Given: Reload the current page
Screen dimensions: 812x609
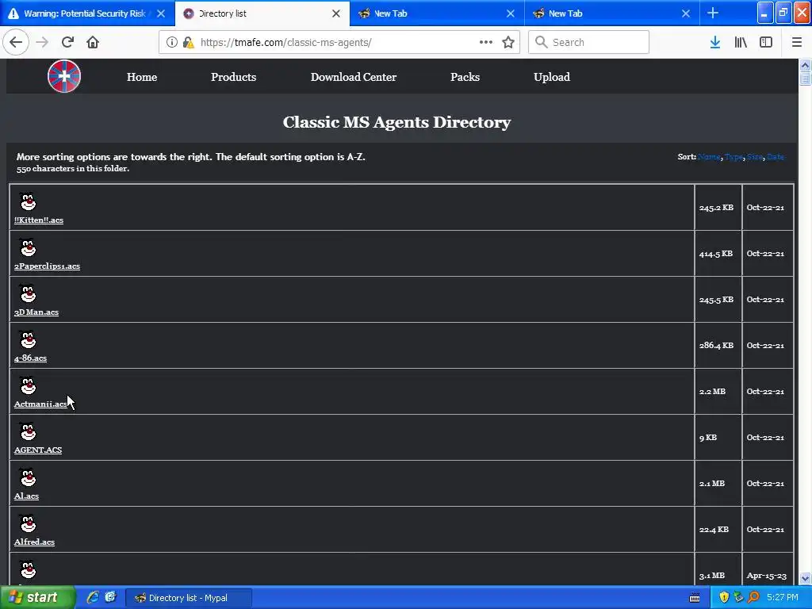Looking at the screenshot, I should 68,42.
